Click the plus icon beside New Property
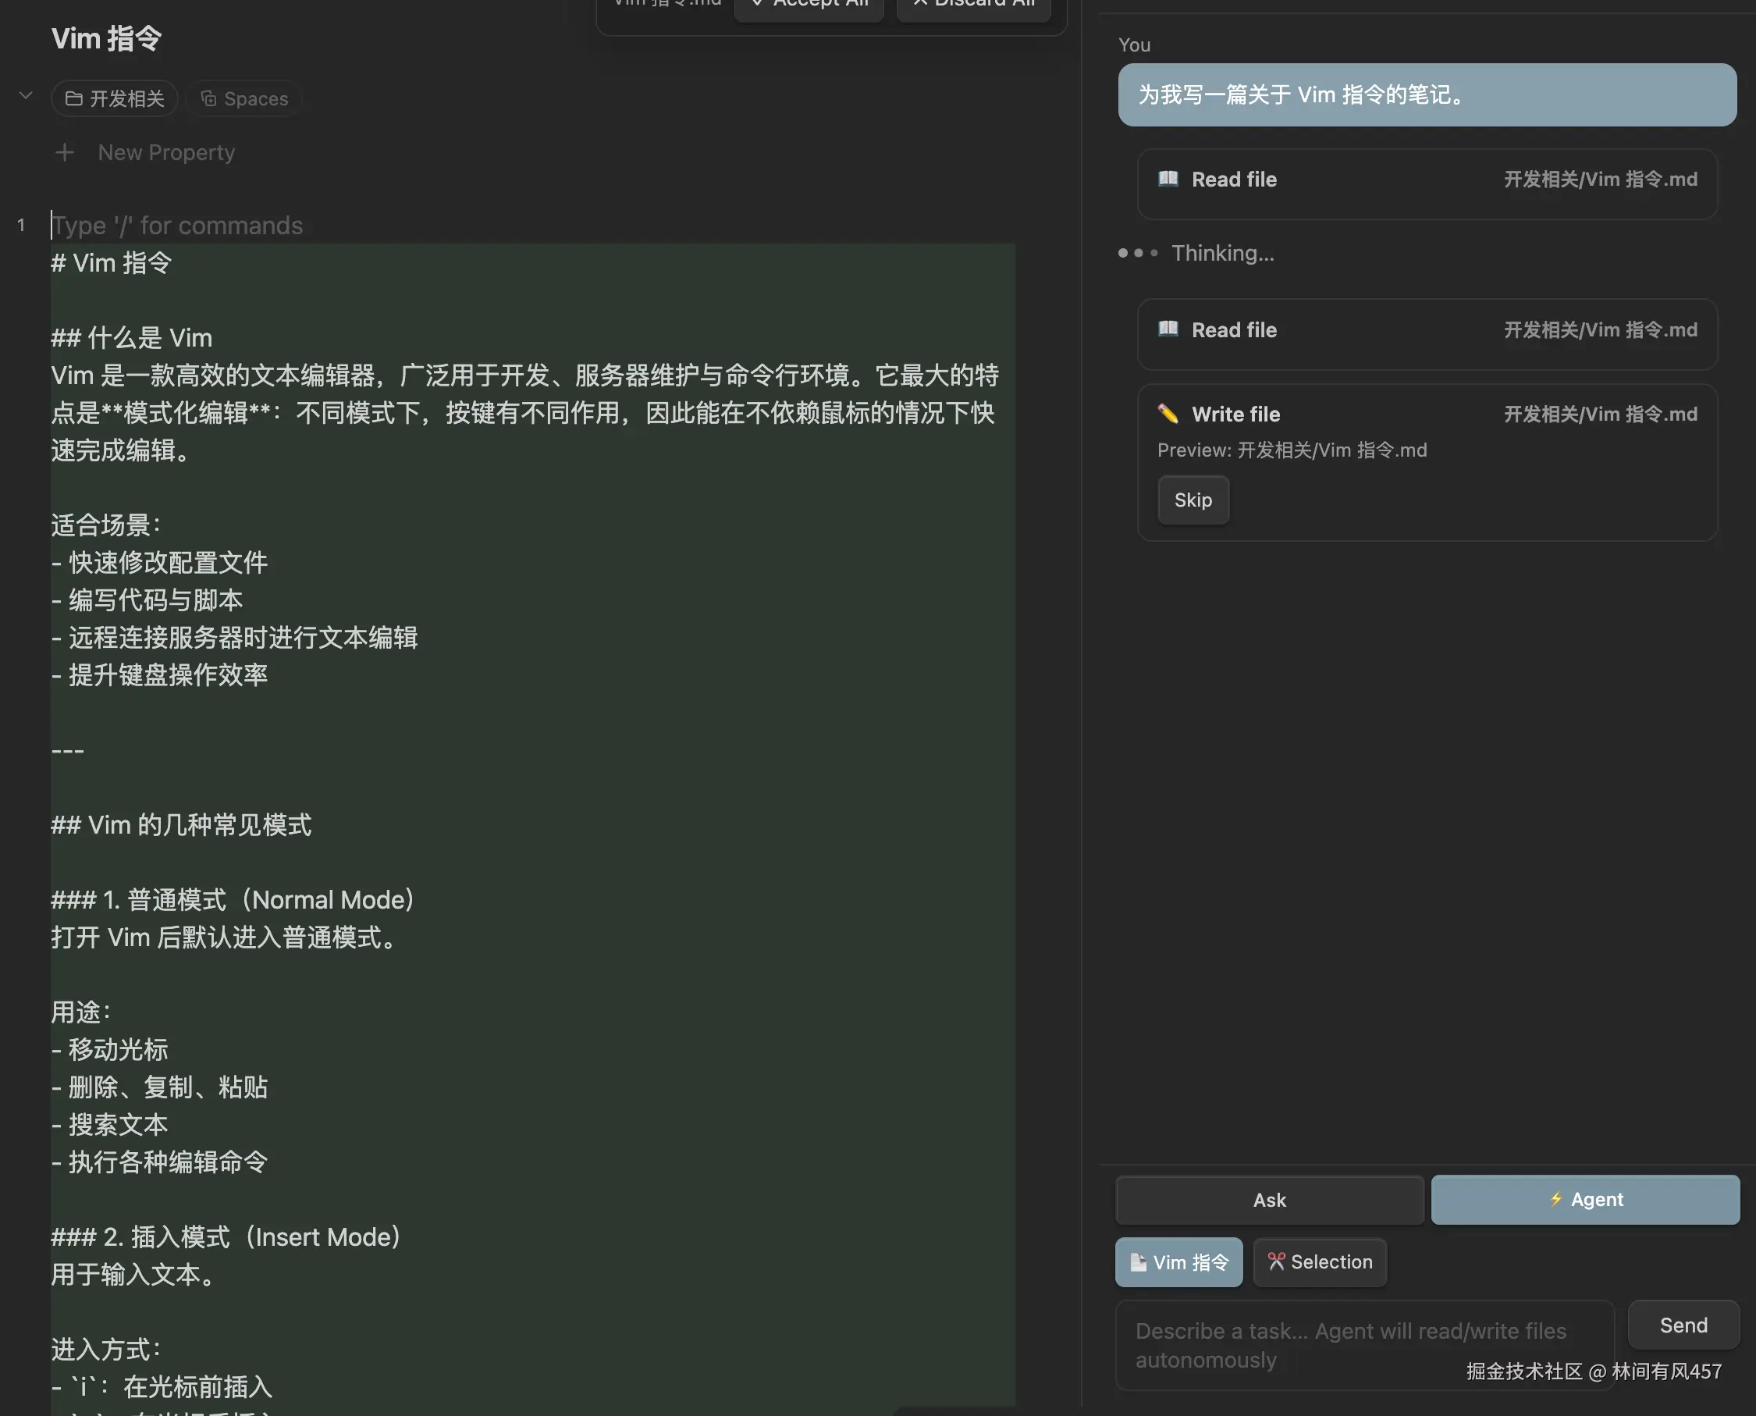 (65, 152)
